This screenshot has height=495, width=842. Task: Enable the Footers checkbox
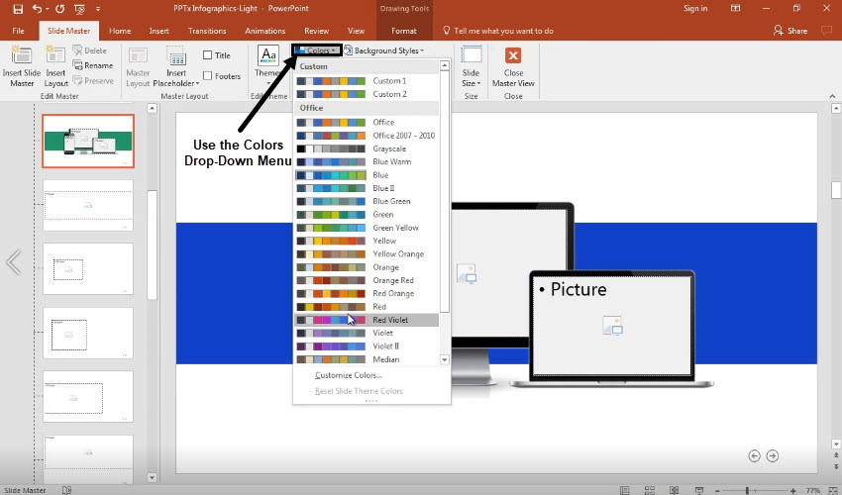coord(208,75)
